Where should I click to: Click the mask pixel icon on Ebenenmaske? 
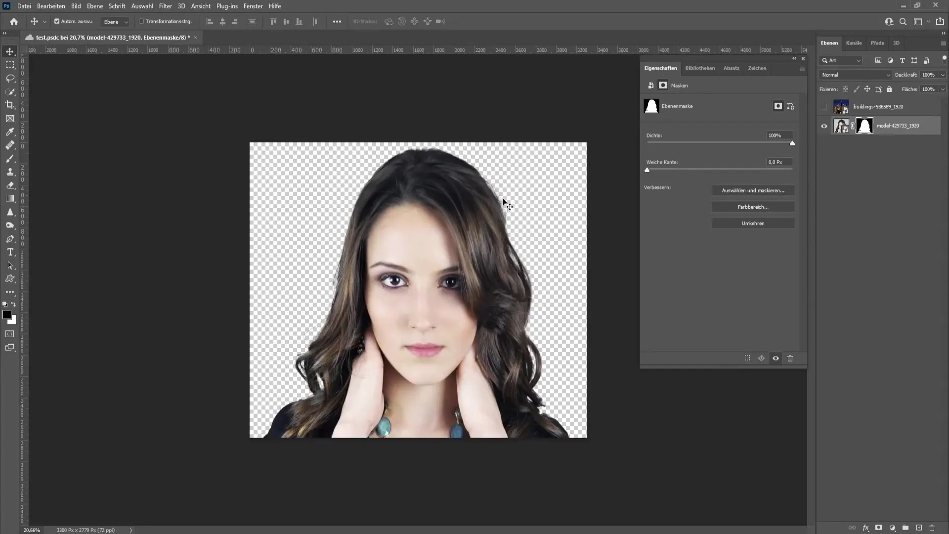[777, 106]
